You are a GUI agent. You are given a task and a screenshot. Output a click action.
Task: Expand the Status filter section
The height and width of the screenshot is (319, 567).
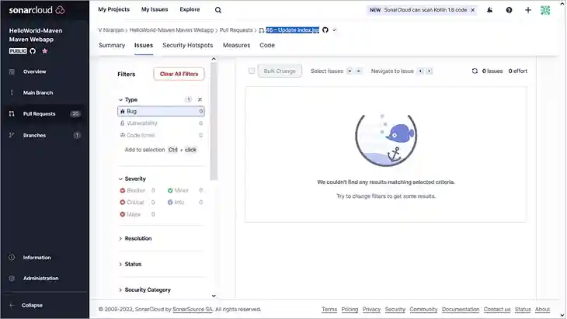click(130, 265)
